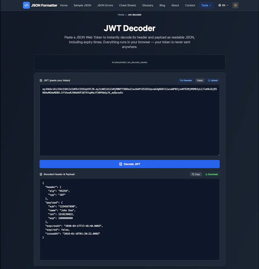Open the Glossary page
This screenshot has width=259, height=269.
coord(148,5)
